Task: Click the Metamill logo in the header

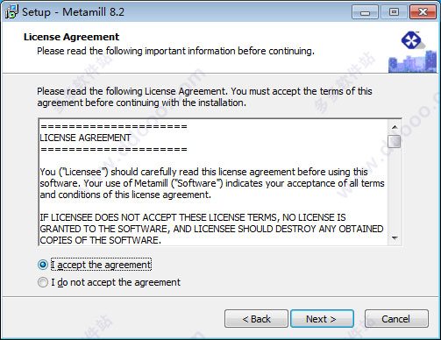Action: [x=411, y=40]
